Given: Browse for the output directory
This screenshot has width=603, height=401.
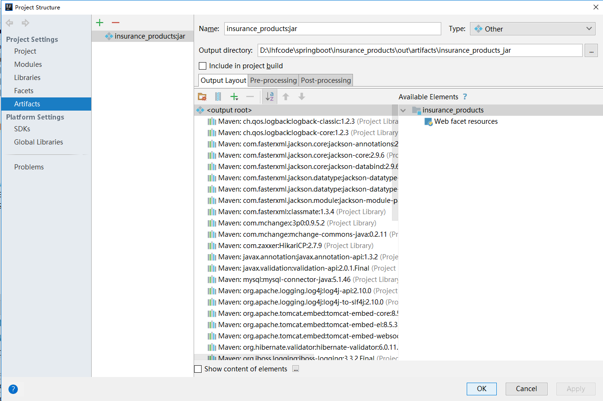Looking at the screenshot, I should [591, 50].
